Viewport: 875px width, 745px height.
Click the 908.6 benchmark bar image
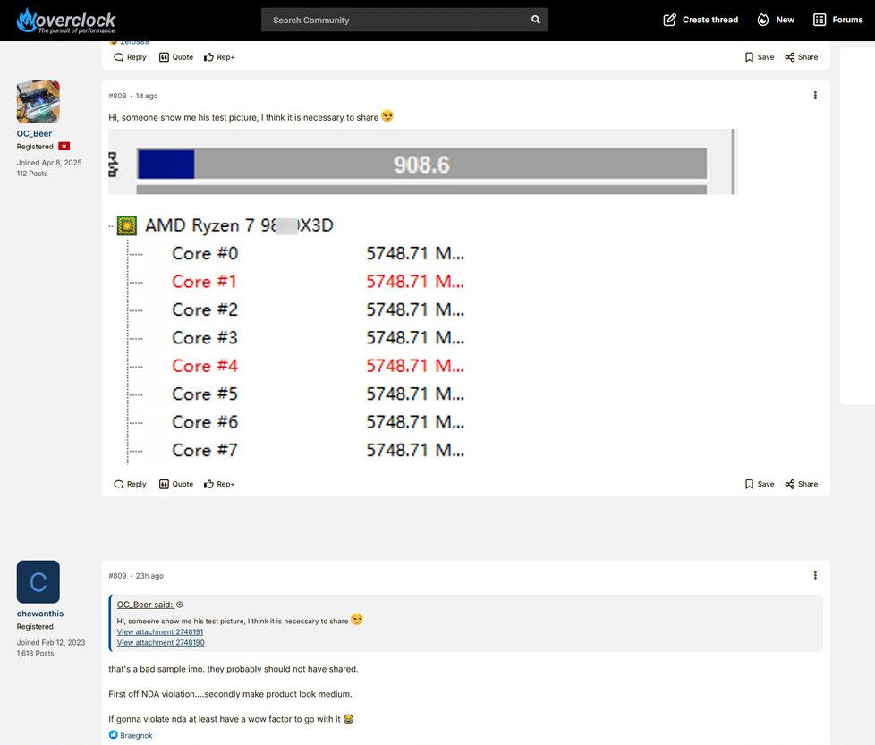click(421, 163)
